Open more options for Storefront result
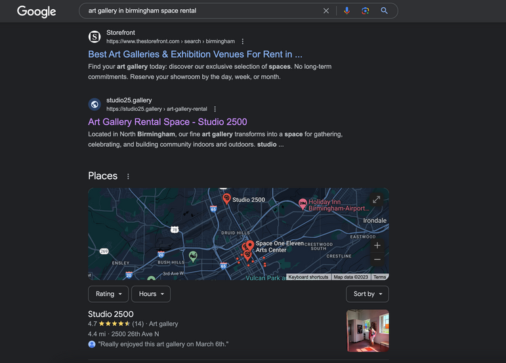 [242, 41]
